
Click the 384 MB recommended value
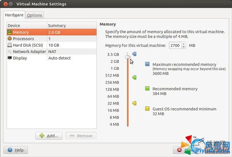point(159,93)
